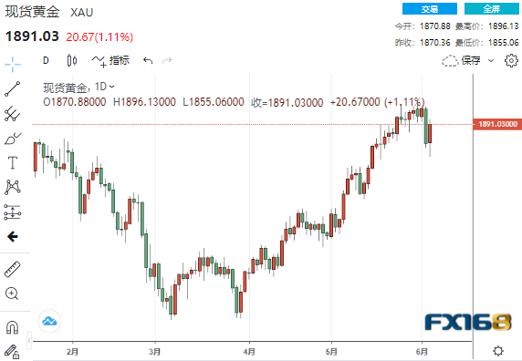Viewport: 522px width, 361px height.
Task: Select the brush drawing tool
Action: coord(12,139)
